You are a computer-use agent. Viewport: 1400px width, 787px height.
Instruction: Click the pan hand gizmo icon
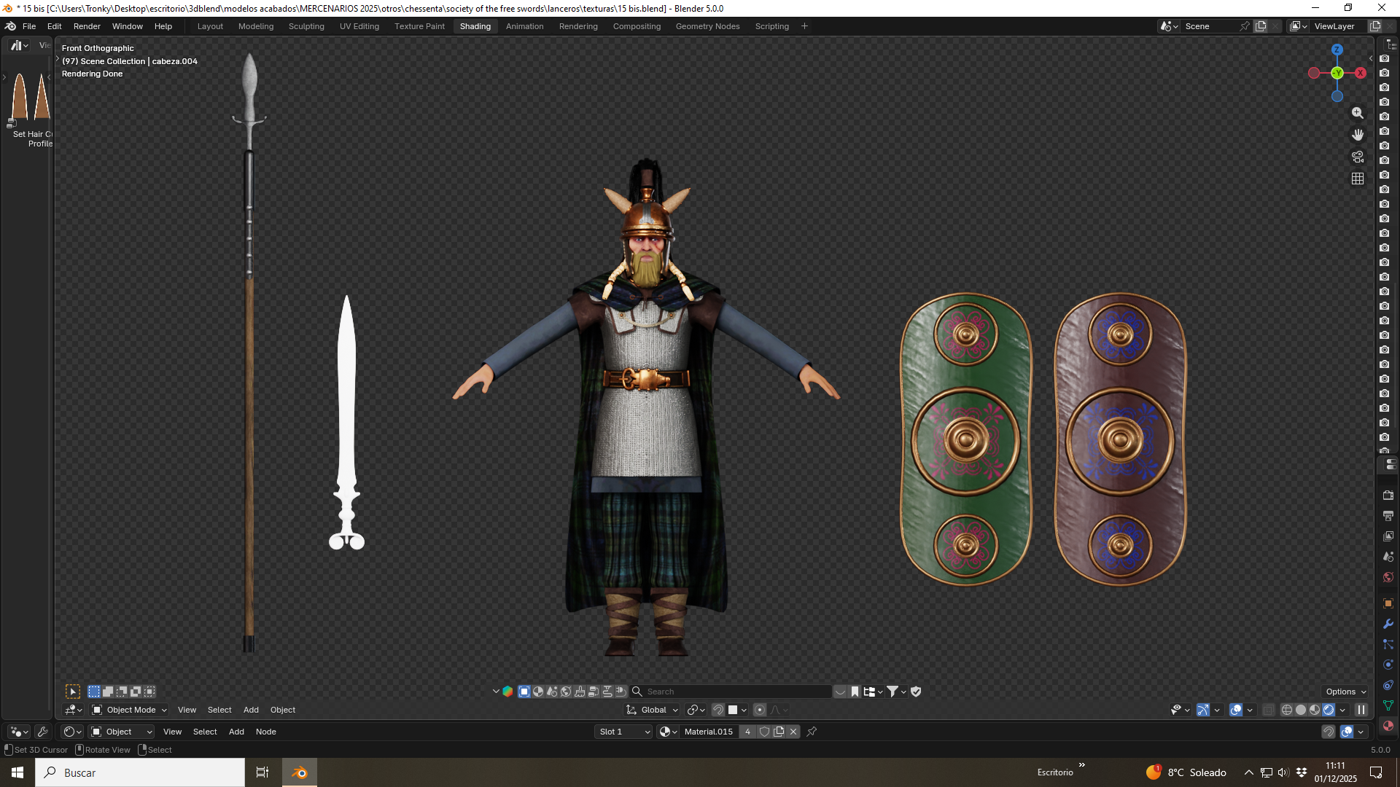pyautogui.click(x=1358, y=135)
